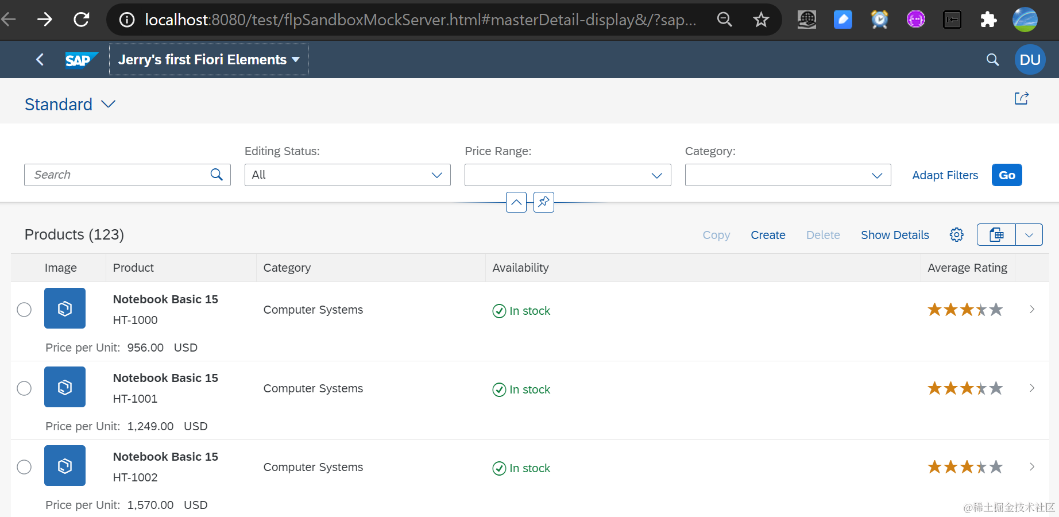Click the SAP logo

[80, 60]
